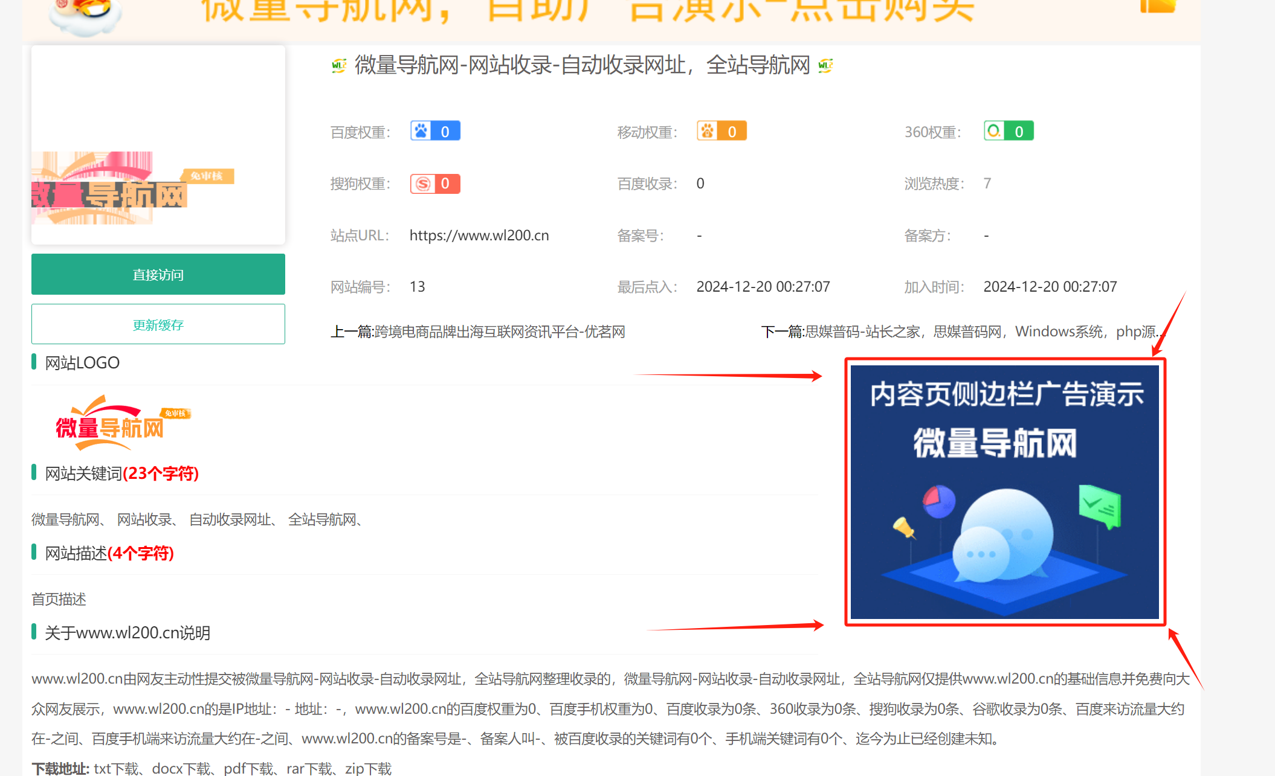Click the 百度收录 value 0
This screenshot has width=1275, height=776.
click(x=700, y=183)
